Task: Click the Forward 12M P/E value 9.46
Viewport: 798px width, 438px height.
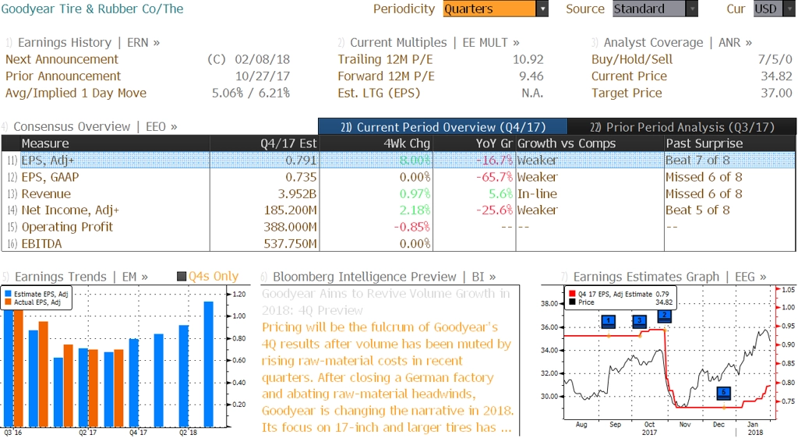Action: tap(531, 76)
